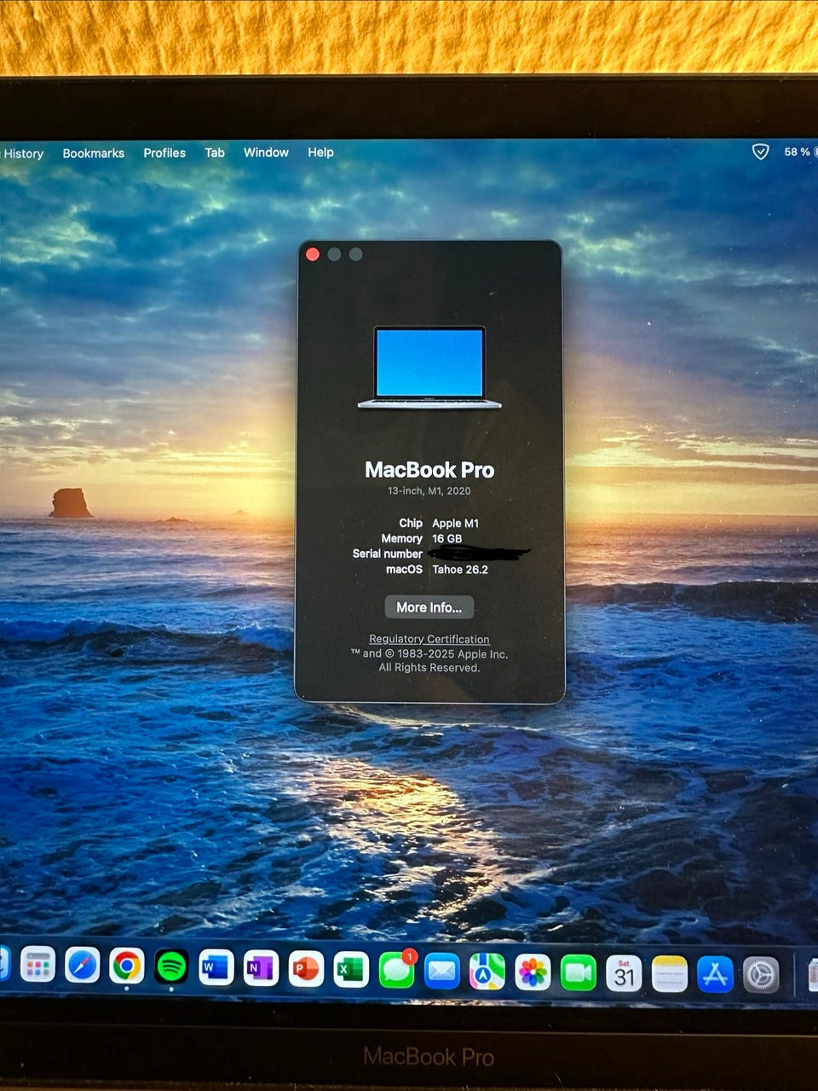Click the 16 GB memory value
The width and height of the screenshot is (818, 1091).
click(x=447, y=539)
